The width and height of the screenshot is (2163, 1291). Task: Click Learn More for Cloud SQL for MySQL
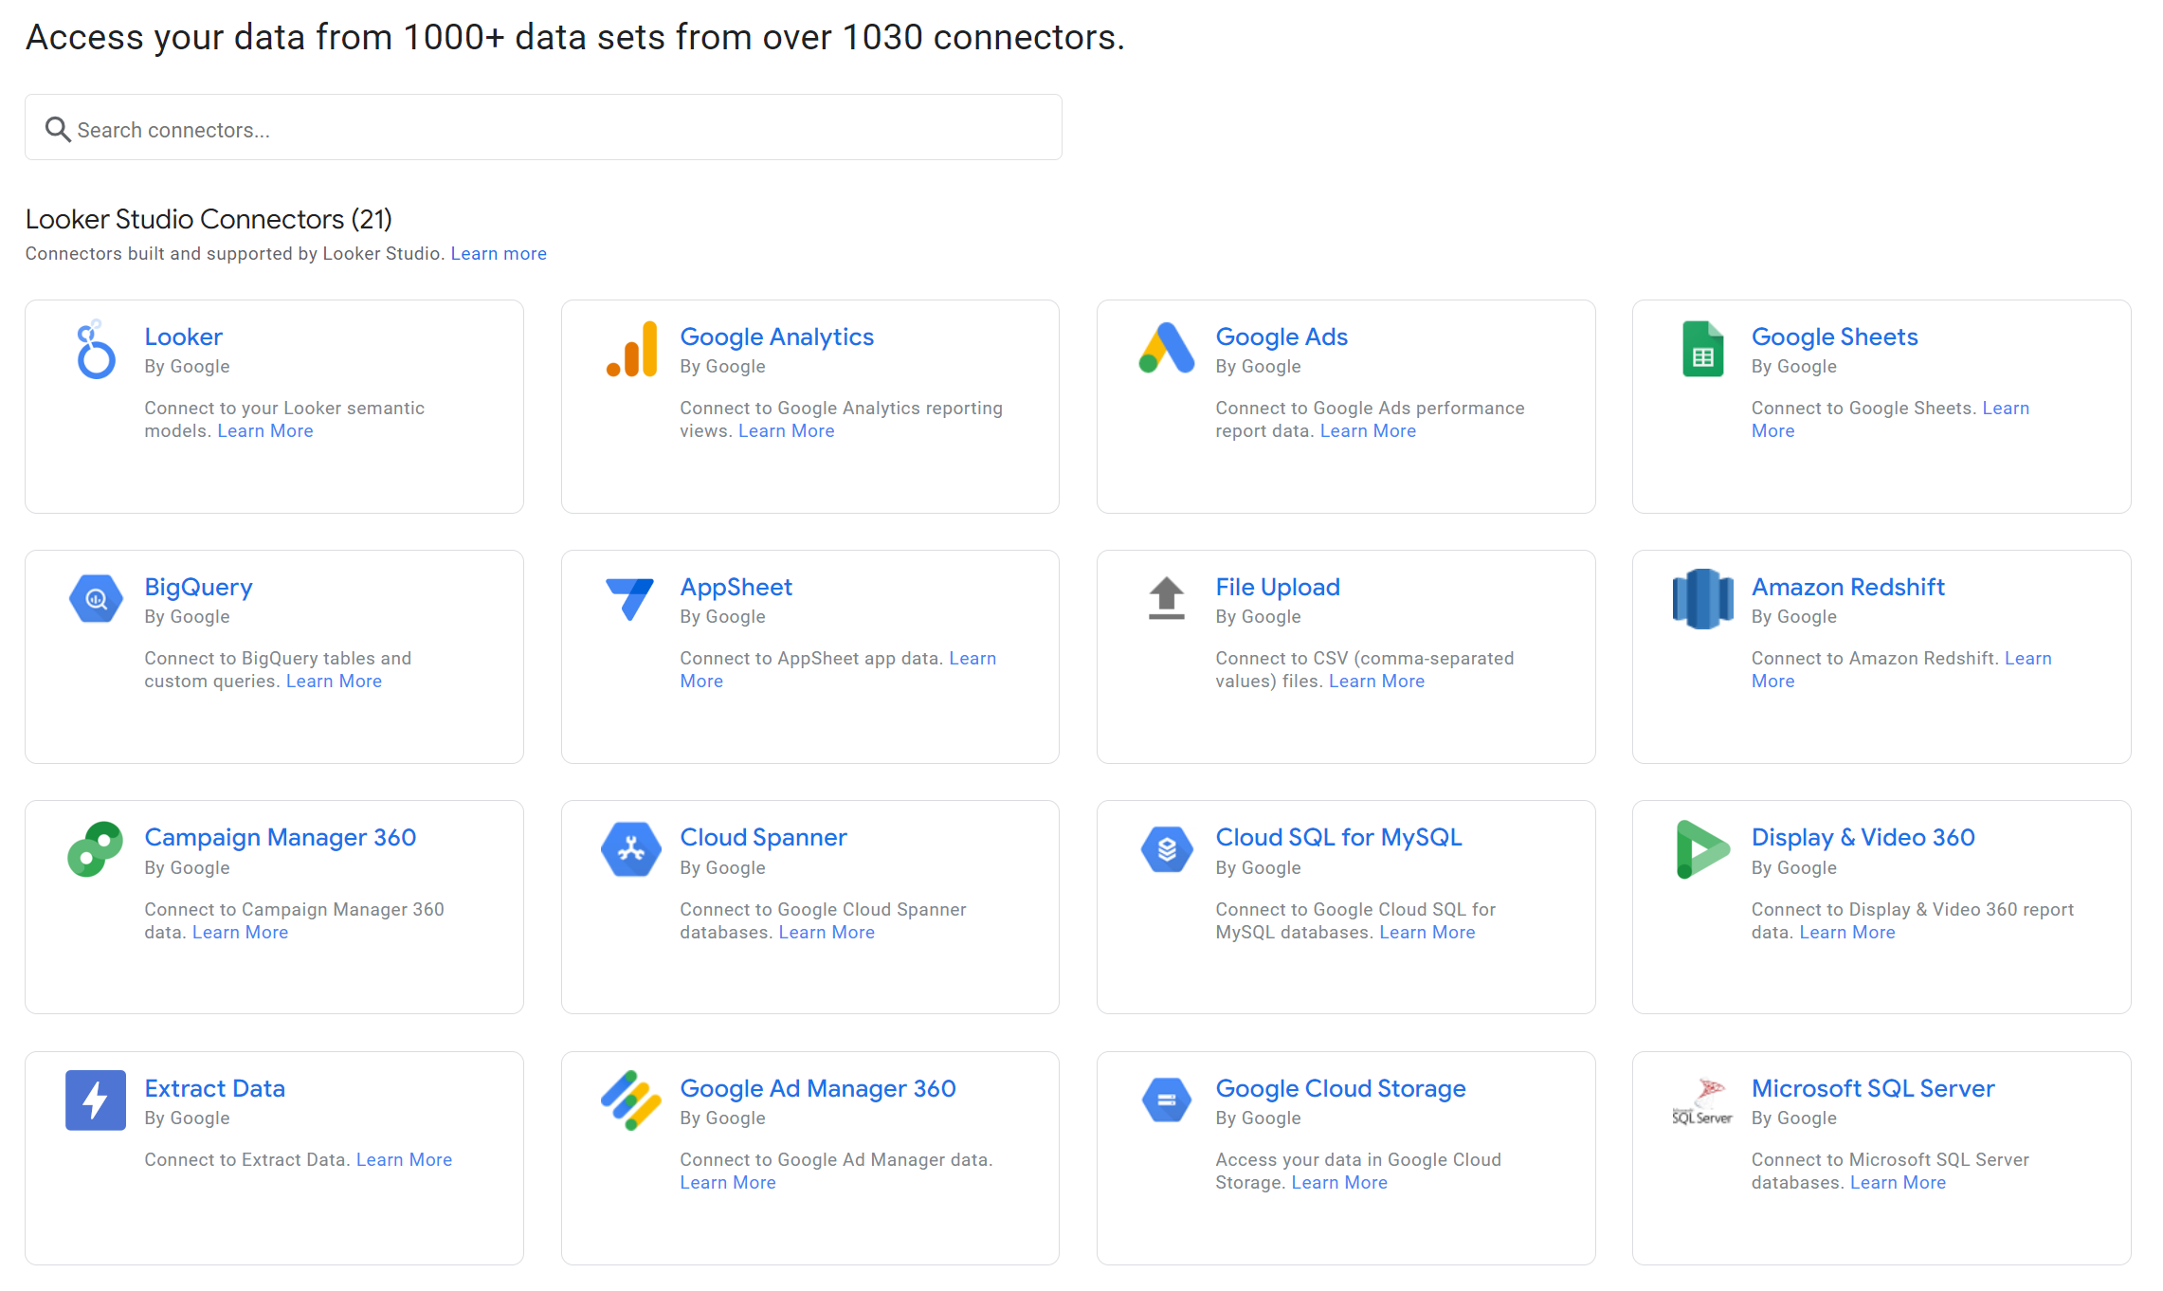pyautogui.click(x=1427, y=933)
